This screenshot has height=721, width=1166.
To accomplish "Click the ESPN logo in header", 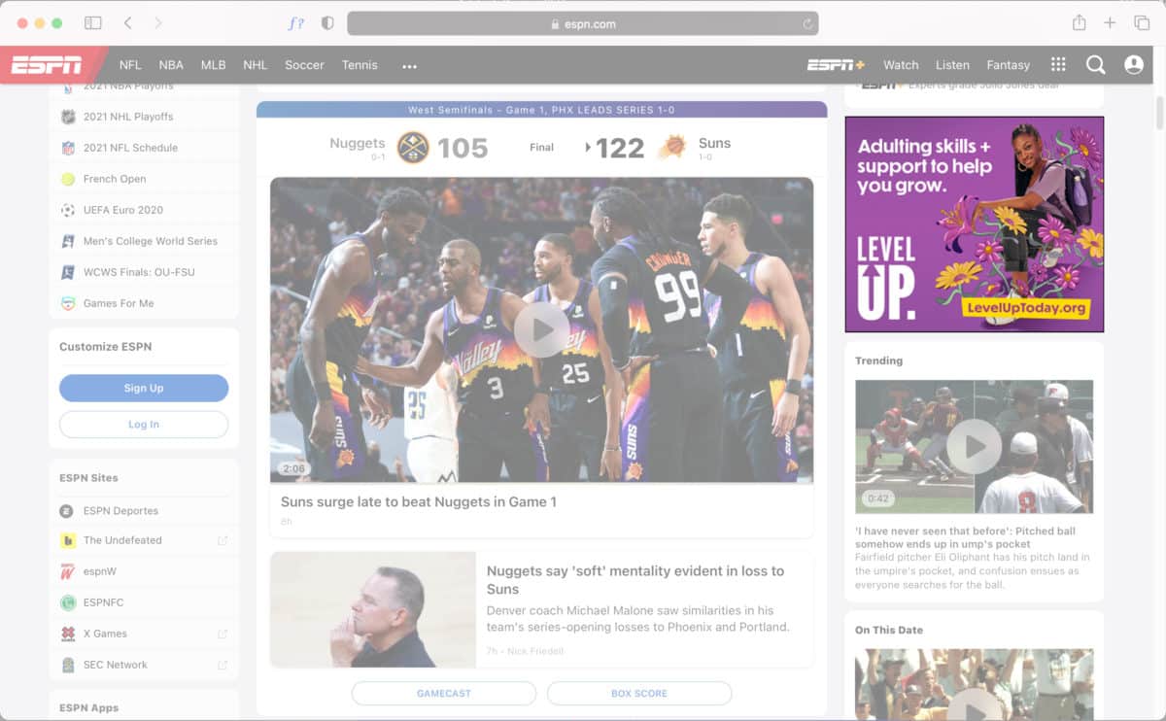I will pyautogui.click(x=47, y=65).
